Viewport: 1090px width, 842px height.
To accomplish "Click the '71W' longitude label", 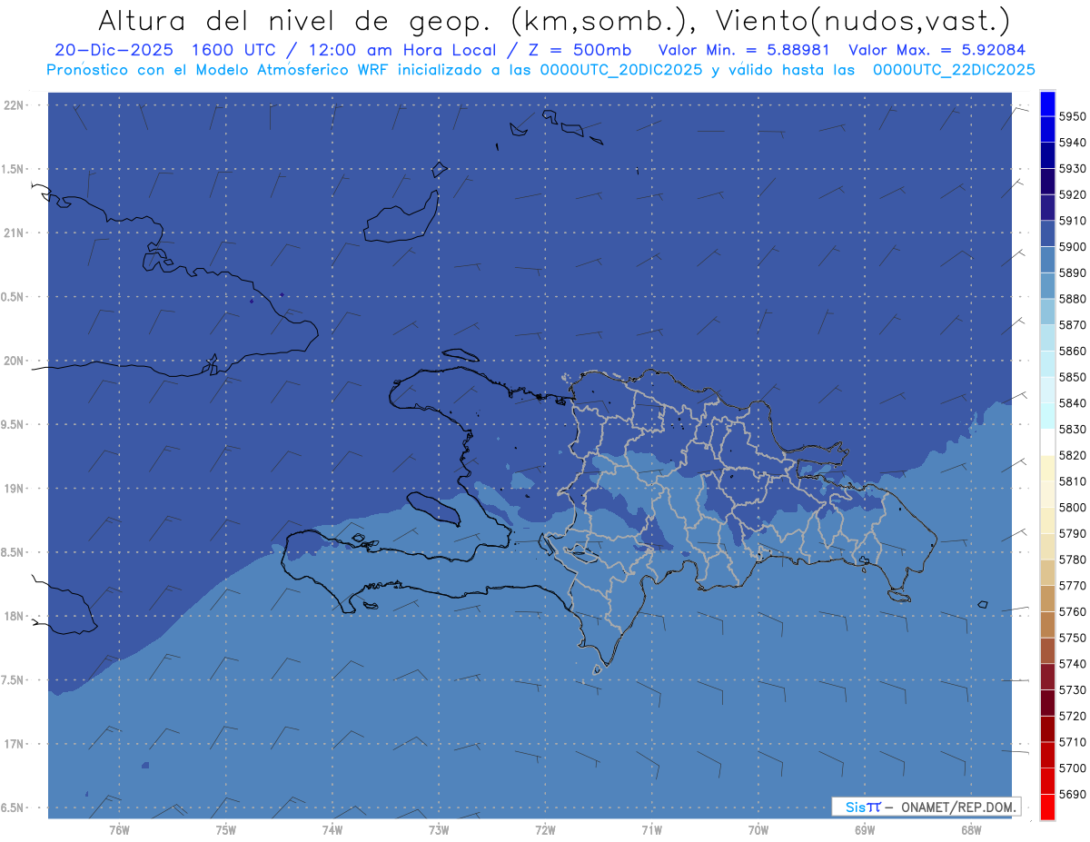I will pyautogui.click(x=651, y=830).
